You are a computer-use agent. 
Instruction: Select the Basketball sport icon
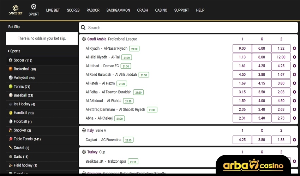coord(11,69)
